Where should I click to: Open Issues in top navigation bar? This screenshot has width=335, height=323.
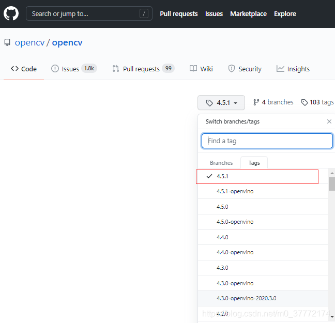pos(214,13)
